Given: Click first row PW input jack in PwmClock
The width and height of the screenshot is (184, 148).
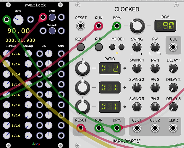Looking at the screenshot, I should point(39,54).
